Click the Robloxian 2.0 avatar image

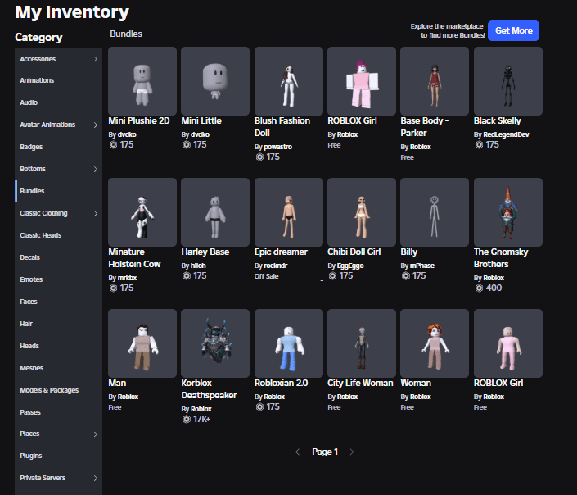[x=288, y=343]
